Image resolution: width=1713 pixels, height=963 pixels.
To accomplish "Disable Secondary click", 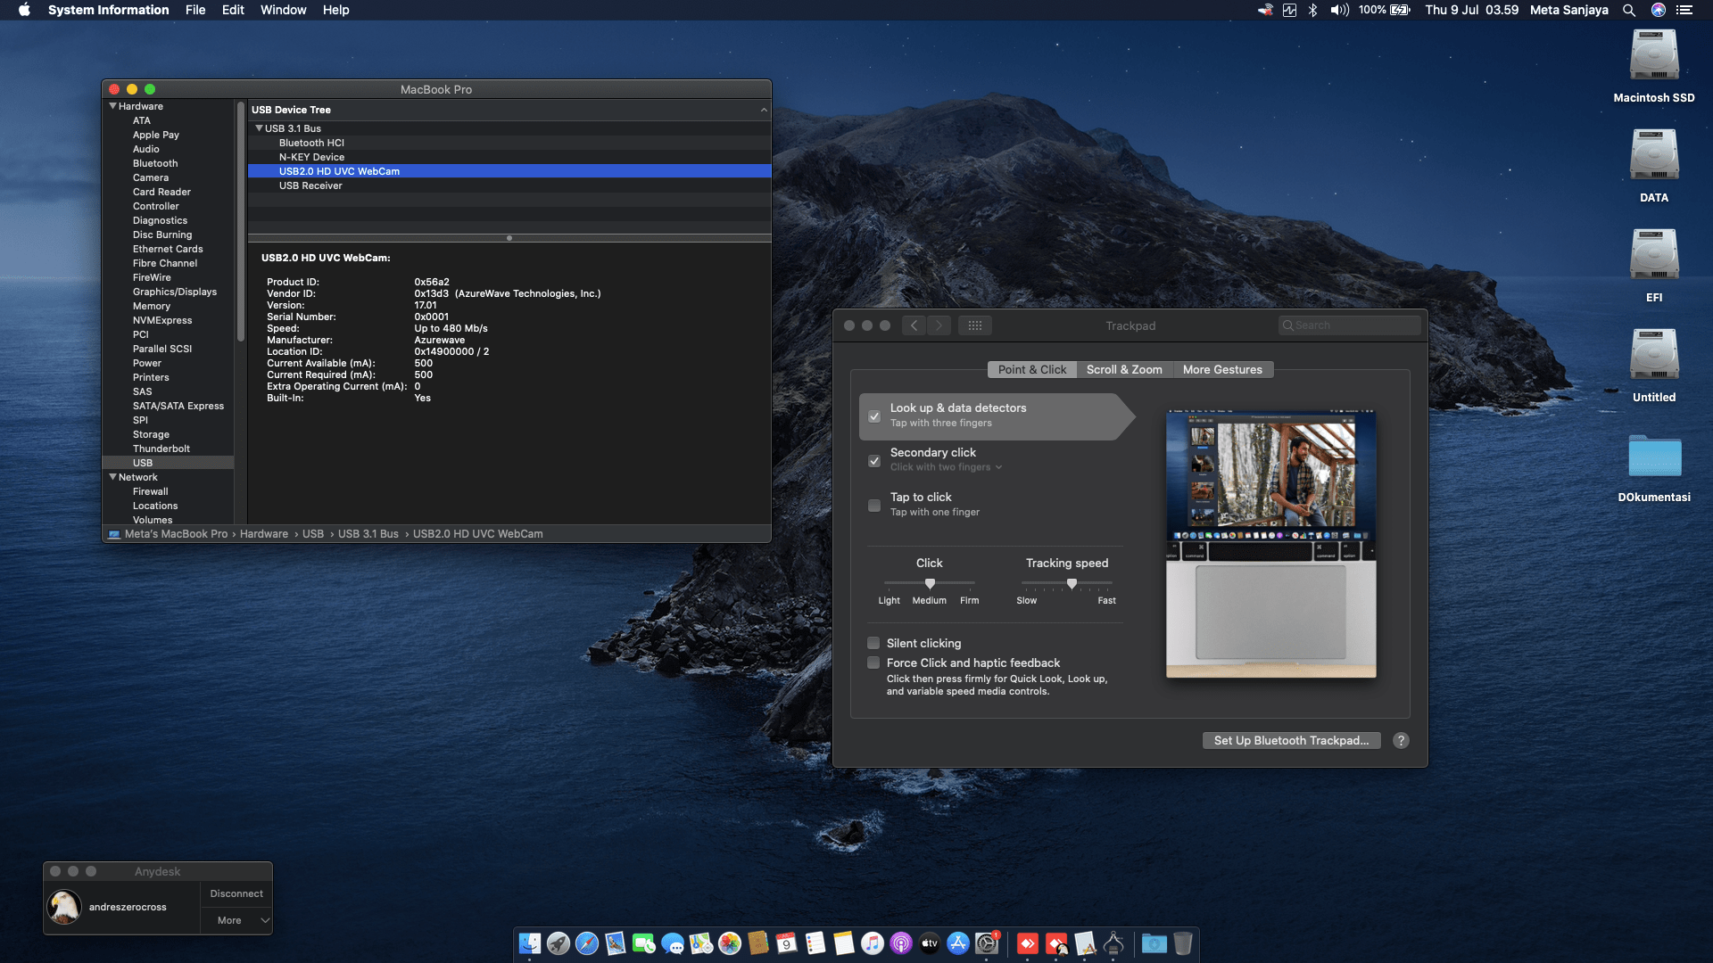I will point(874,461).
